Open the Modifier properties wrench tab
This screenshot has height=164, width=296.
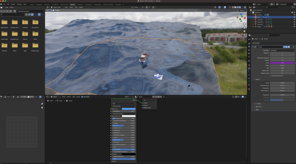[x=249, y=68]
